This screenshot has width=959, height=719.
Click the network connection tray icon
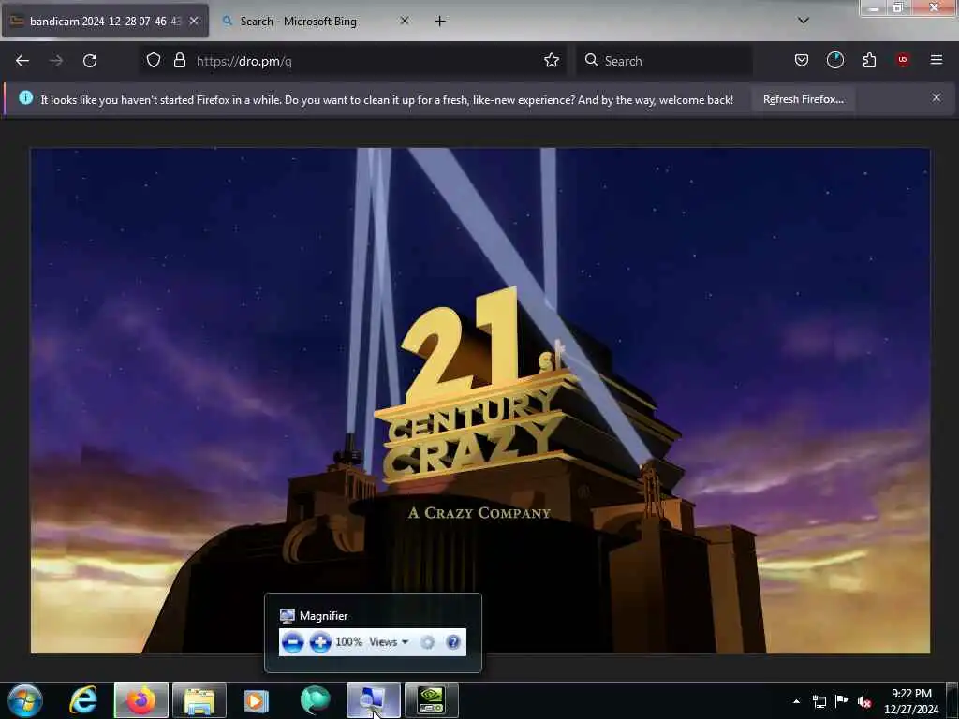tap(819, 701)
